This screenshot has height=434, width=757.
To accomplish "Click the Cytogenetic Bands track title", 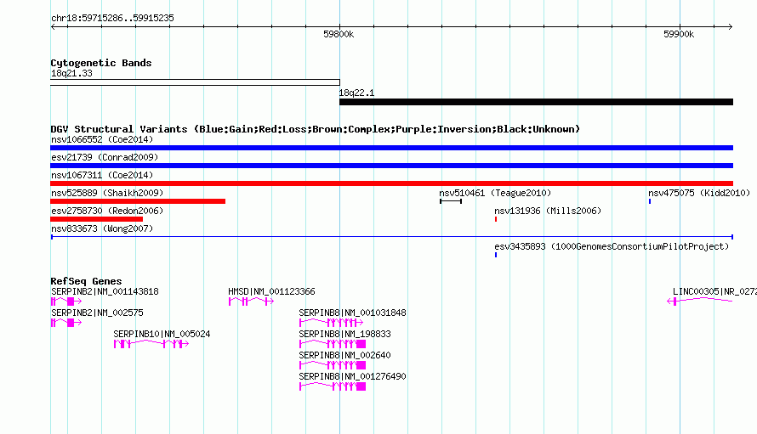I will (101, 63).
